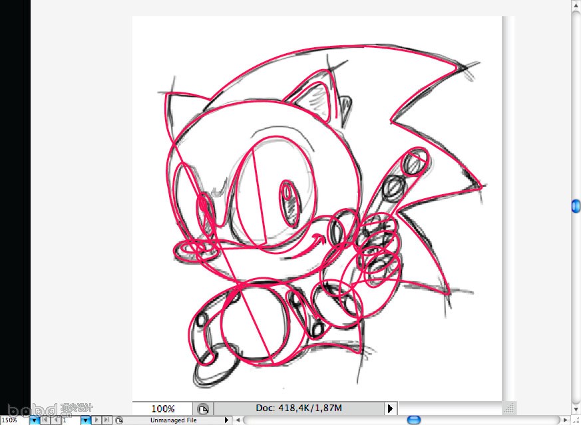Screen dimensions: 581x425
Task: Go to the next artboard arrow
Action: click(x=96, y=420)
